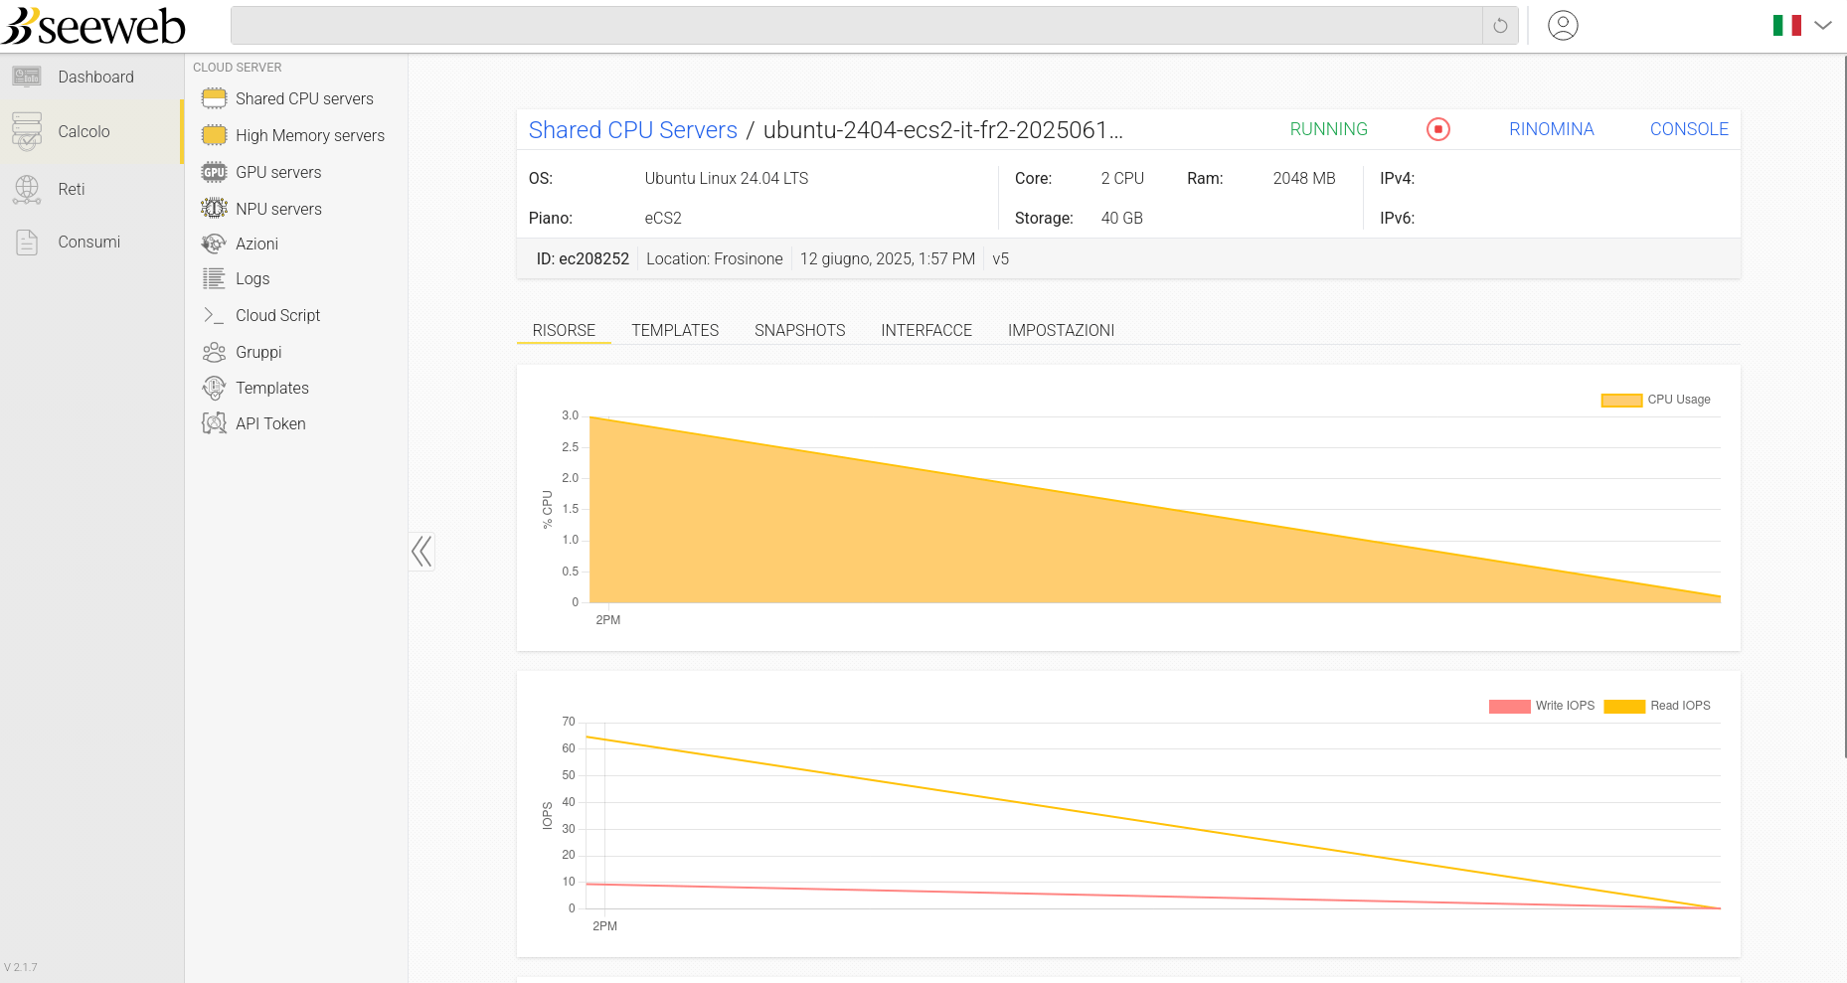
Task: Open the Consumi document icon
Action: [x=27, y=242]
